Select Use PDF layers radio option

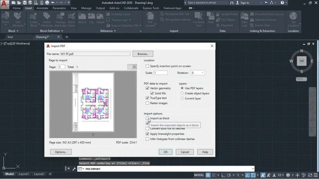click(x=182, y=88)
